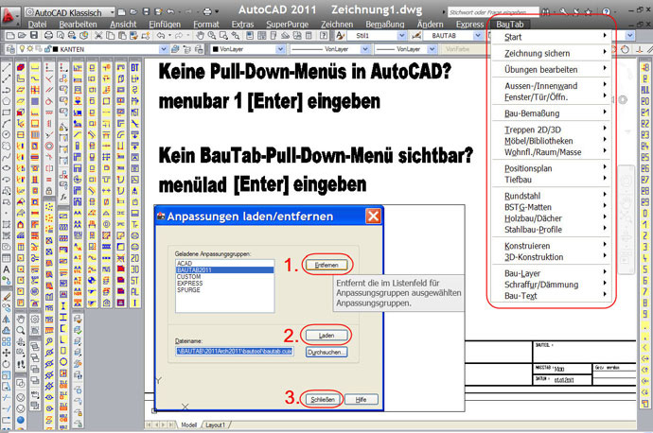
Task: Click the black KANTEN layer color swatch
Action: pyautogui.click(x=56, y=49)
